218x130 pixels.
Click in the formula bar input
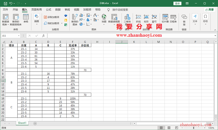tap(131, 36)
